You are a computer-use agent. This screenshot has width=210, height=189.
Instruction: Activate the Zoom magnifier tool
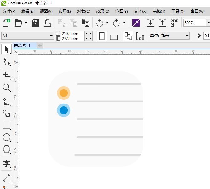(x=7, y=88)
